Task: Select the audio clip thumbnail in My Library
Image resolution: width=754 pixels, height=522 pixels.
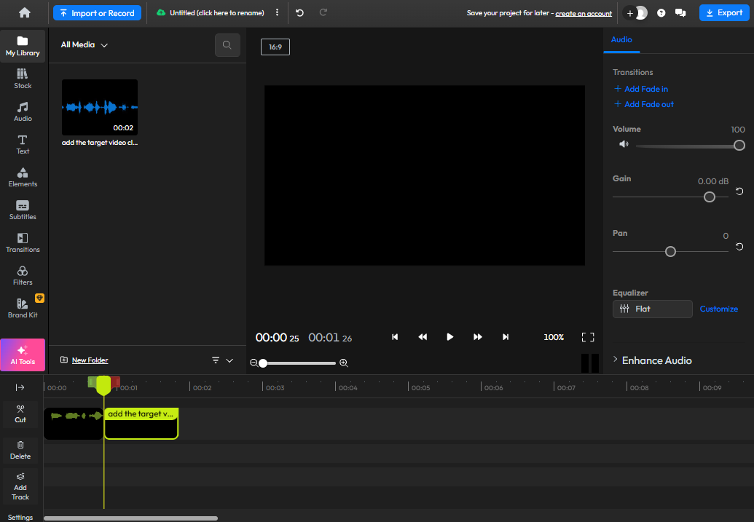Action: coord(99,106)
